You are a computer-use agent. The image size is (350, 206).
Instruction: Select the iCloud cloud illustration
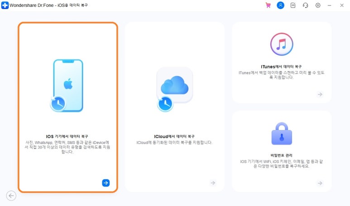(174, 89)
